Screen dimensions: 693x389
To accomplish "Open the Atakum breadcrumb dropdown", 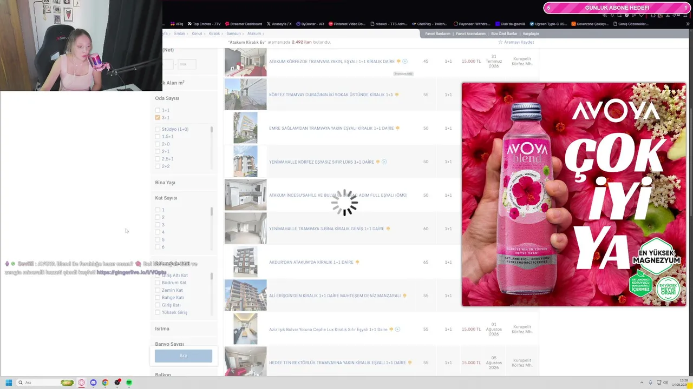I will point(256,33).
